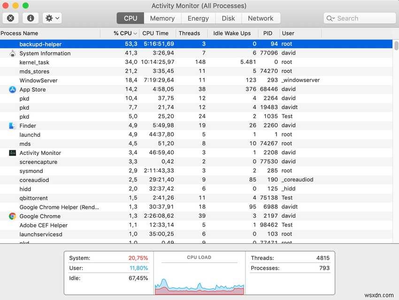Click the Activity Monitor process icon
The image size is (399, 300).
tap(13, 153)
